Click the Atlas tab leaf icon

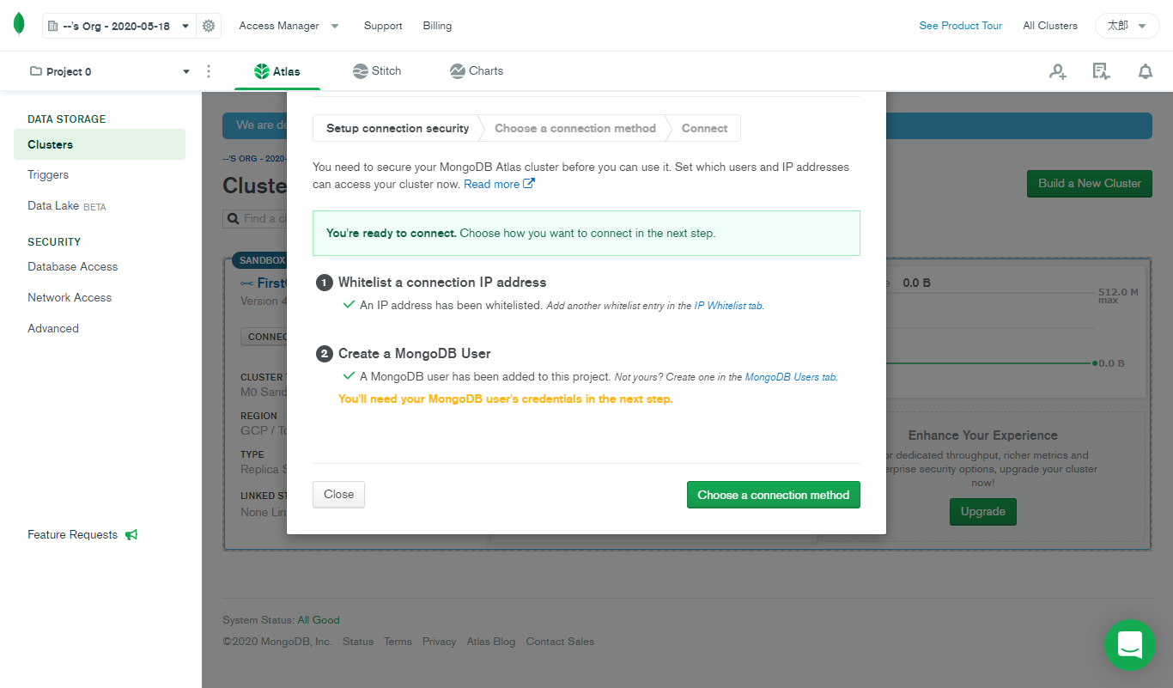tap(262, 71)
